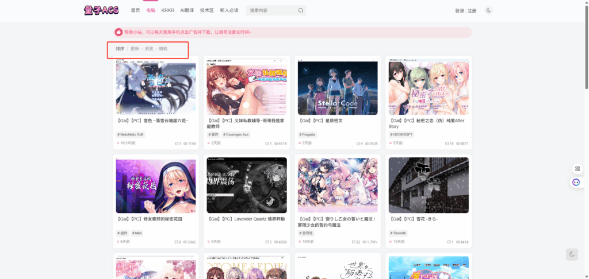
Task: Click the # HOOKSOFT tag
Action: coord(401,135)
